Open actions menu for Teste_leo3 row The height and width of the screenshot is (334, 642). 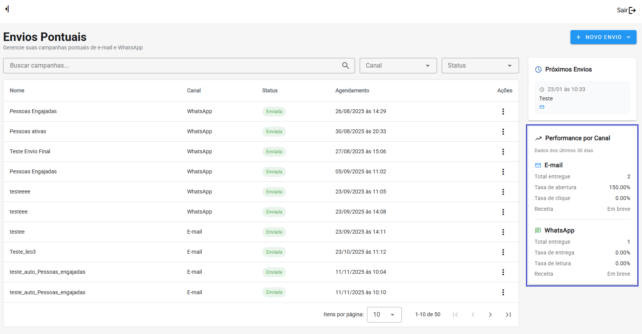[503, 252]
